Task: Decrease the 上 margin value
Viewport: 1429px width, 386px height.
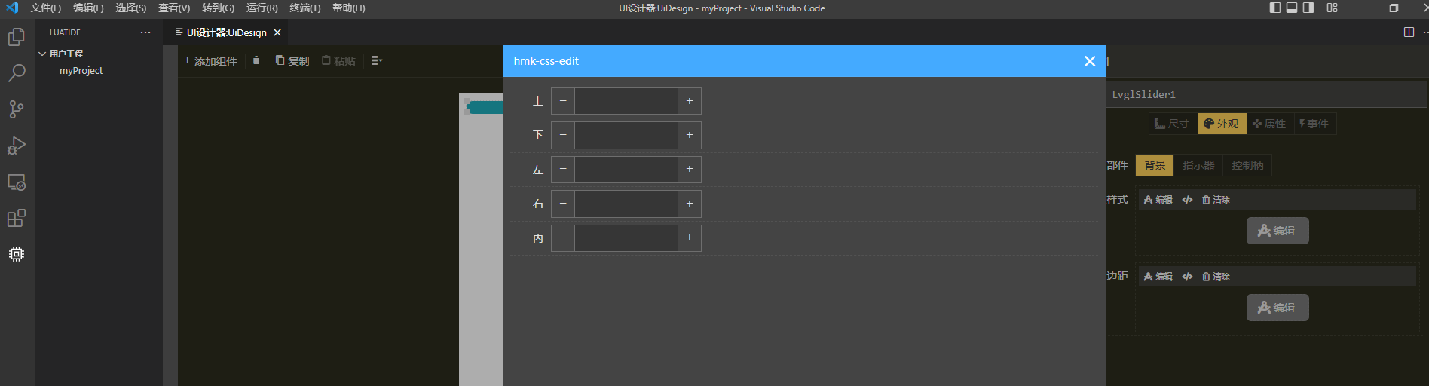Action: tap(563, 101)
